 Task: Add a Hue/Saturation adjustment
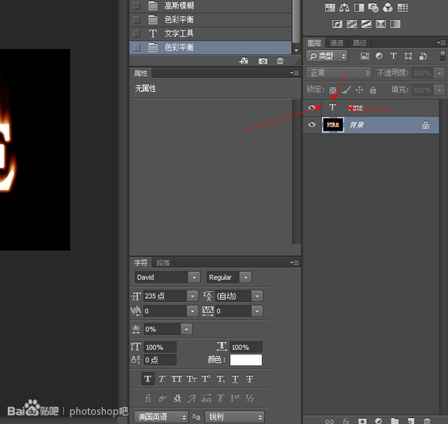(x=330, y=8)
